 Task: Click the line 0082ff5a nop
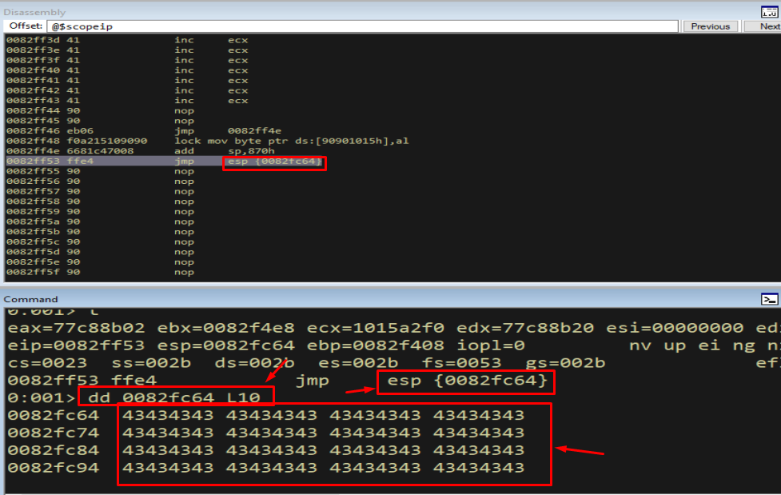click(x=100, y=222)
